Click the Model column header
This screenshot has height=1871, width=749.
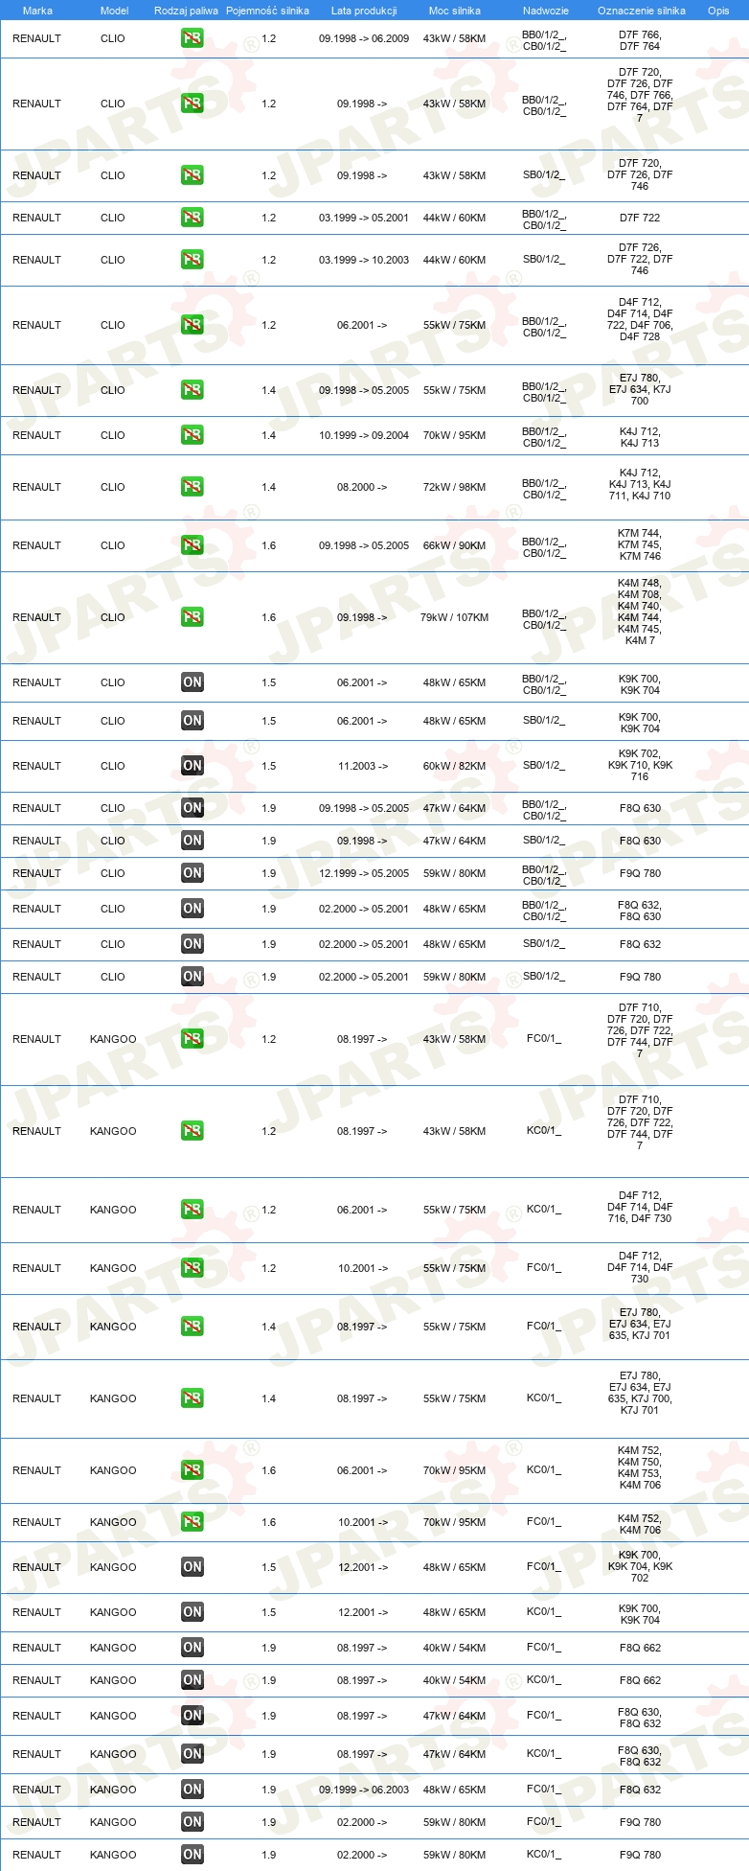pyautogui.click(x=114, y=11)
